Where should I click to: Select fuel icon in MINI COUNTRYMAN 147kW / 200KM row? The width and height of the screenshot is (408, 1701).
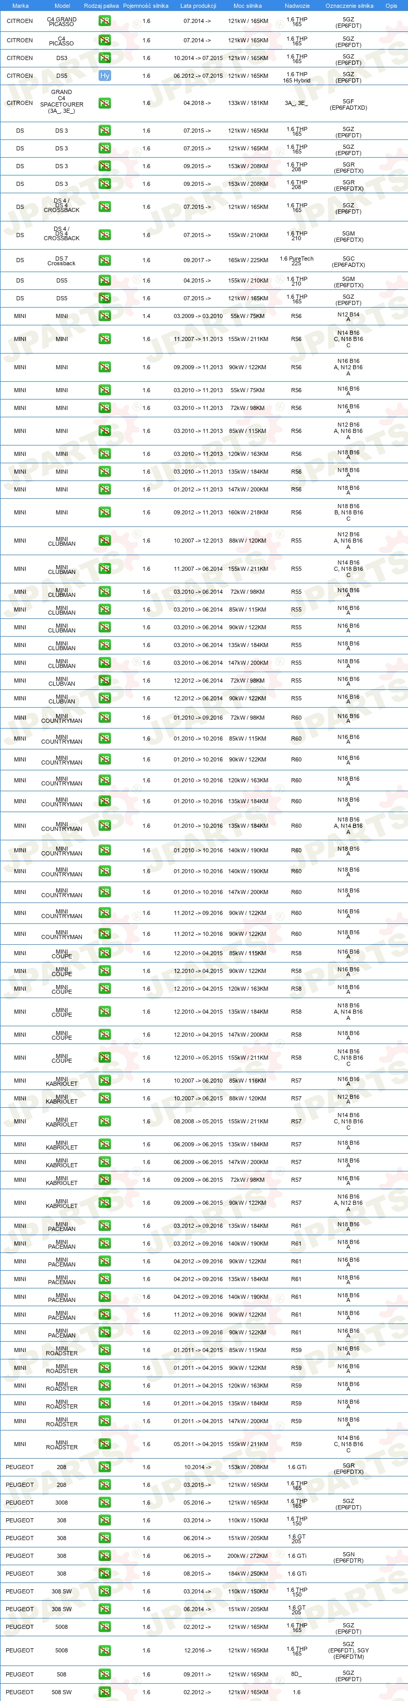104,892
